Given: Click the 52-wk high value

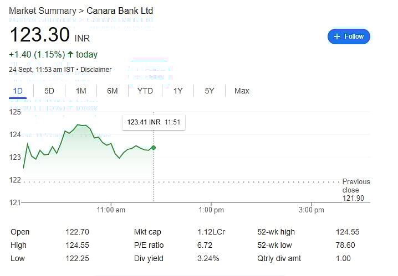Looking at the screenshot, I should click(x=348, y=232).
